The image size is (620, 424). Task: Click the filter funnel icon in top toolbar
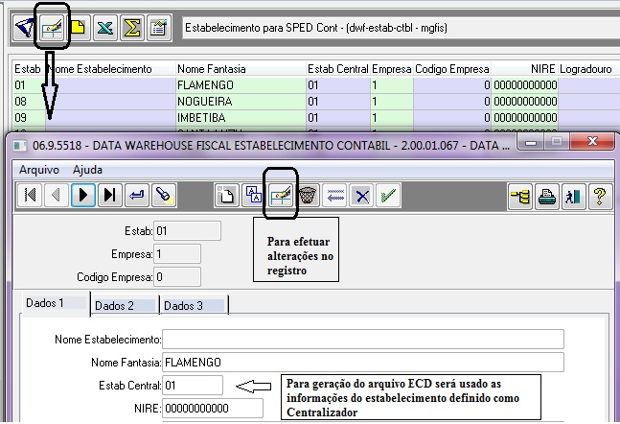click(x=24, y=28)
